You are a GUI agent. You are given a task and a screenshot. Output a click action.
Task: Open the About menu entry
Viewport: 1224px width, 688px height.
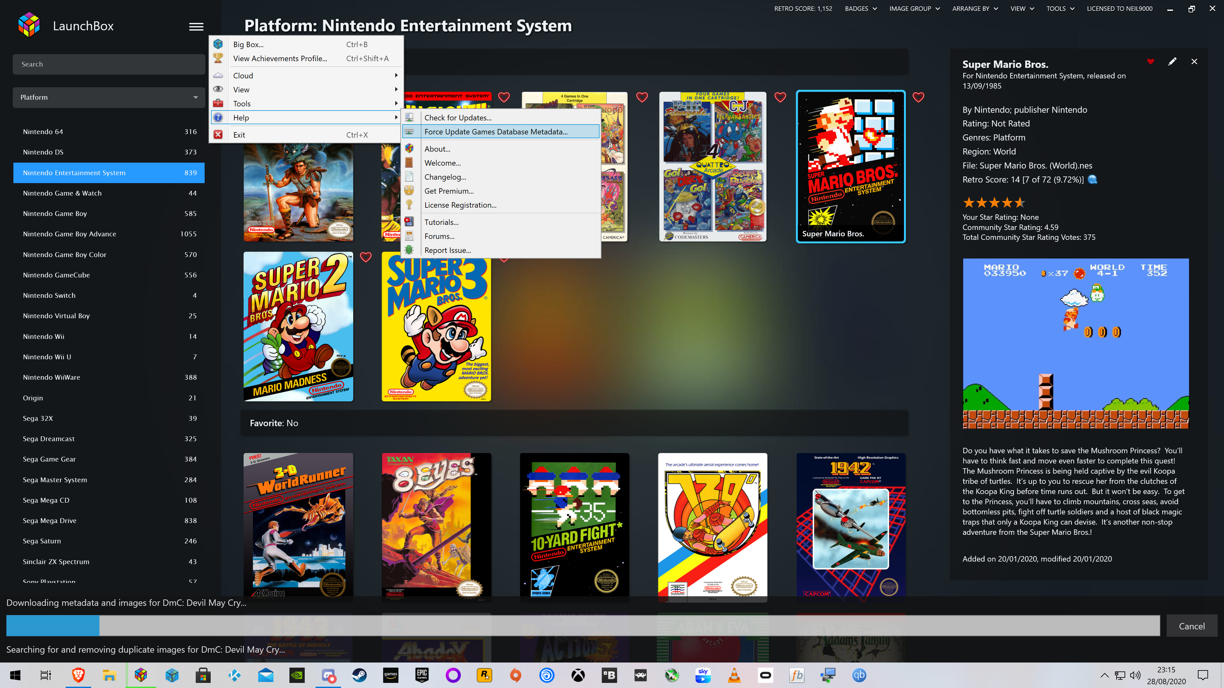point(501,149)
